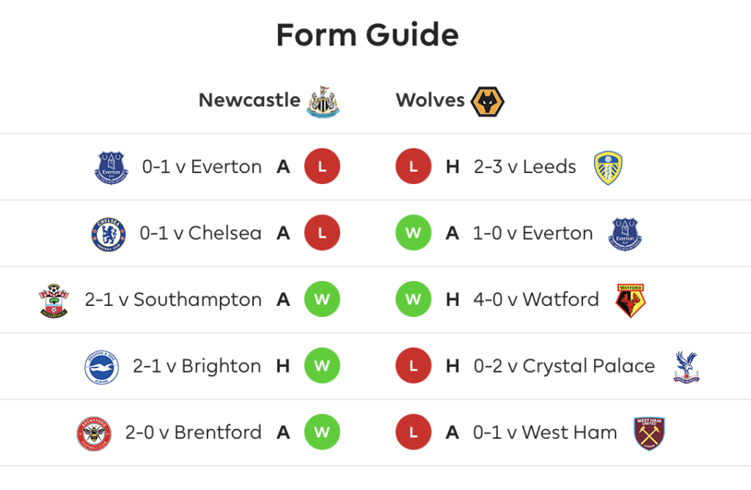This screenshot has height=490, width=751.
Task: Click the Everton crest in Wolves column
Action: [625, 234]
